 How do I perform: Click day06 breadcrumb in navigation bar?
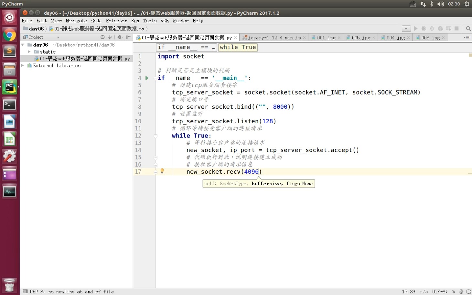coord(34,29)
